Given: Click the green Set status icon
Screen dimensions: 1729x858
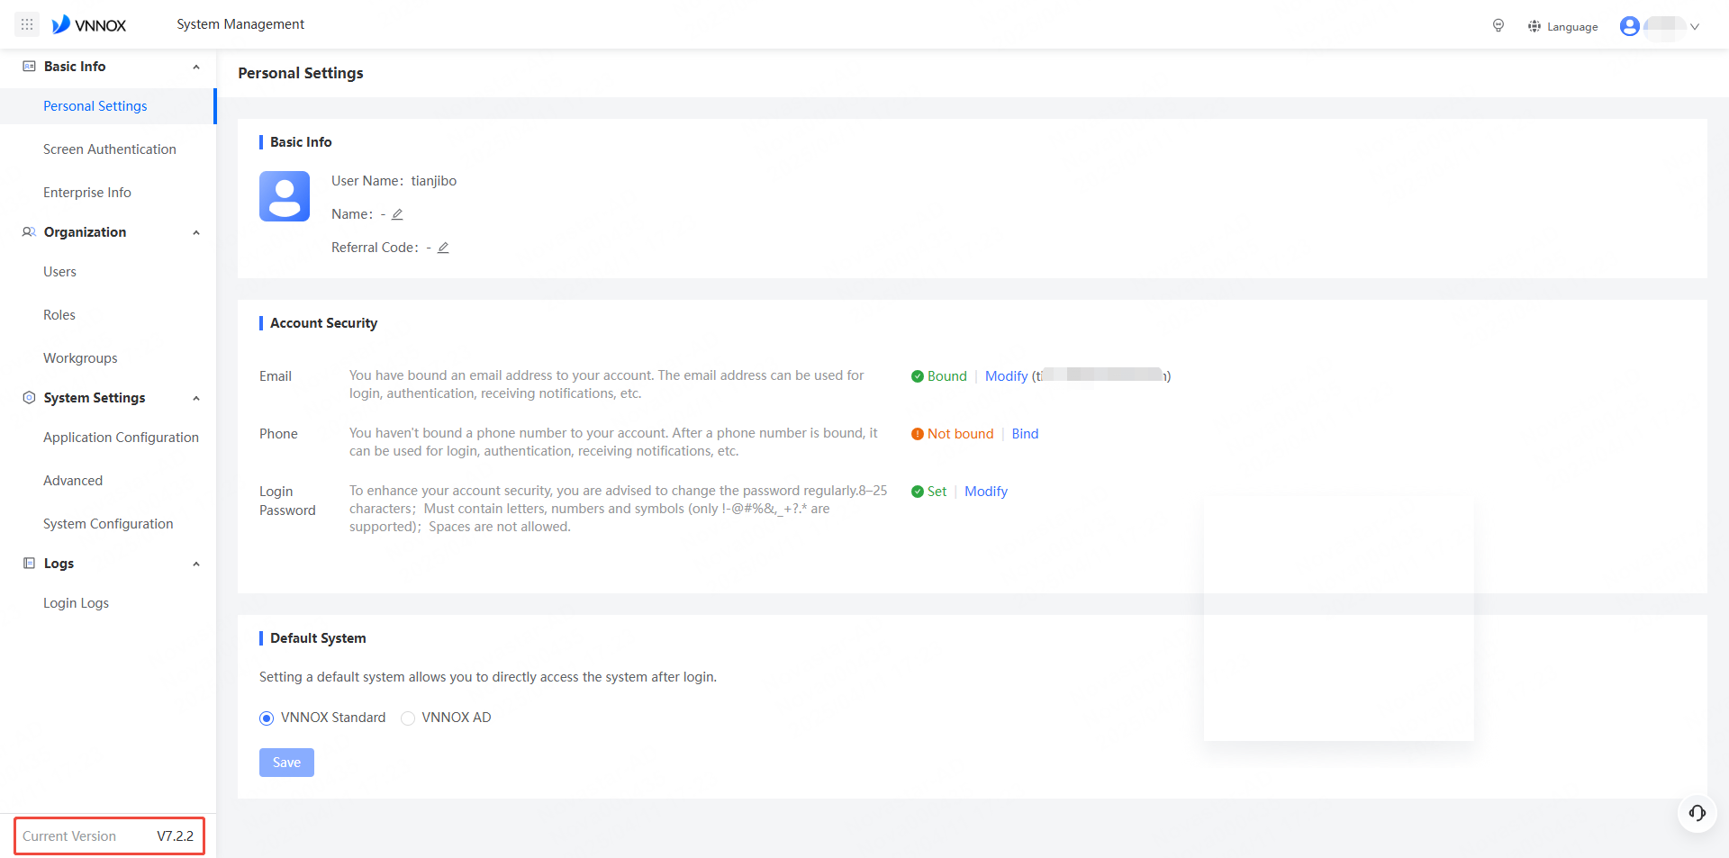Looking at the screenshot, I should 917,492.
